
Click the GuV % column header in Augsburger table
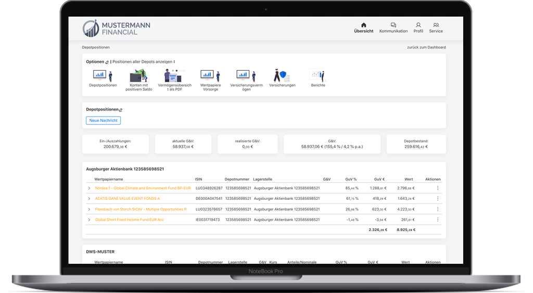point(351,179)
